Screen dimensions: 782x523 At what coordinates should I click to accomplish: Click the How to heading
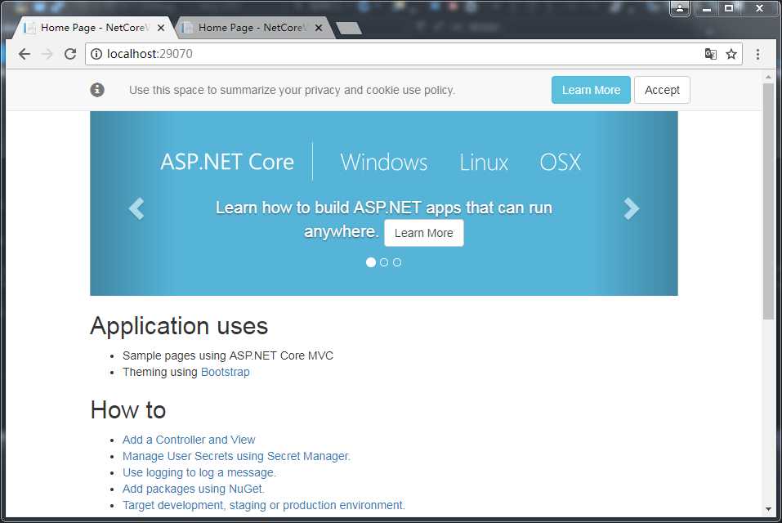pyautogui.click(x=128, y=410)
